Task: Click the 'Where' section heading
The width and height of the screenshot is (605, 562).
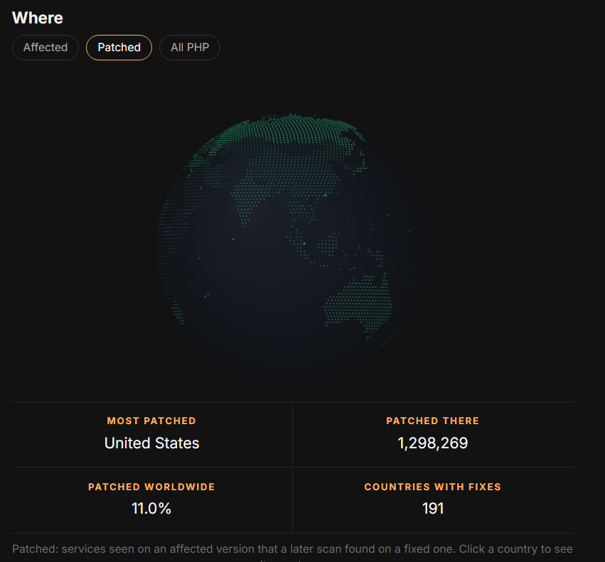Action: pos(38,18)
